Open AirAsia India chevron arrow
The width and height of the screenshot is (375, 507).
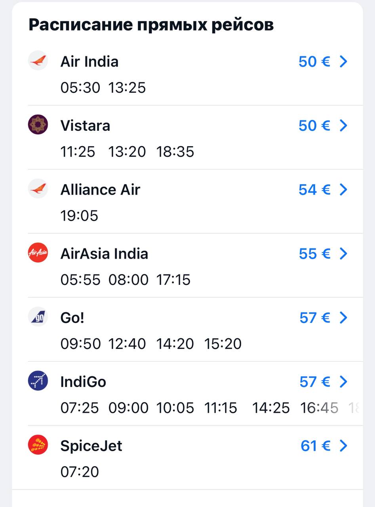click(343, 253)
